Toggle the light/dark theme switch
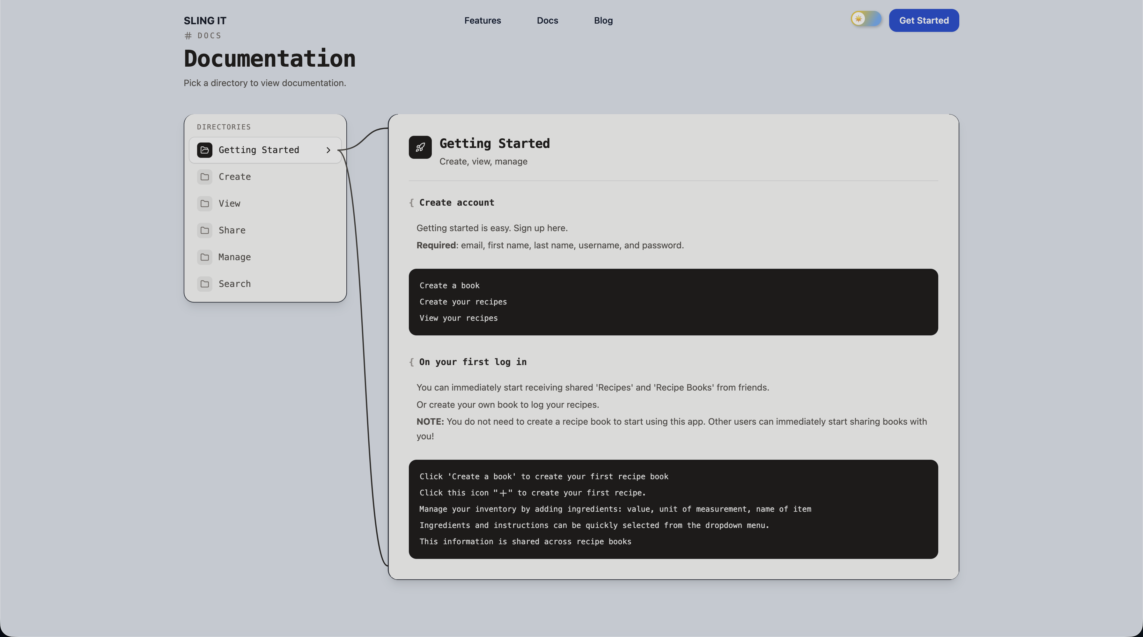Image resolution: width=1143 pixels, height=637 pixels. pyautogui.click(x=866, y=19)
